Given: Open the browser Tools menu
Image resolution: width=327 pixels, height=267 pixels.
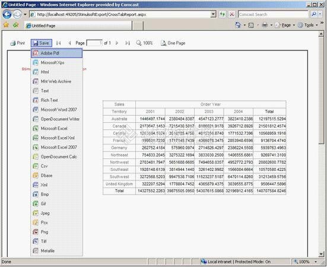Looking at the screenshot, I should (308, 26).
